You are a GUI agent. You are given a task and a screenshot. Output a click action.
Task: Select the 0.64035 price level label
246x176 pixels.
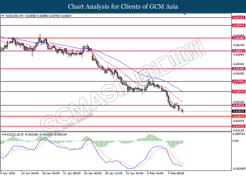click(239, 105)
